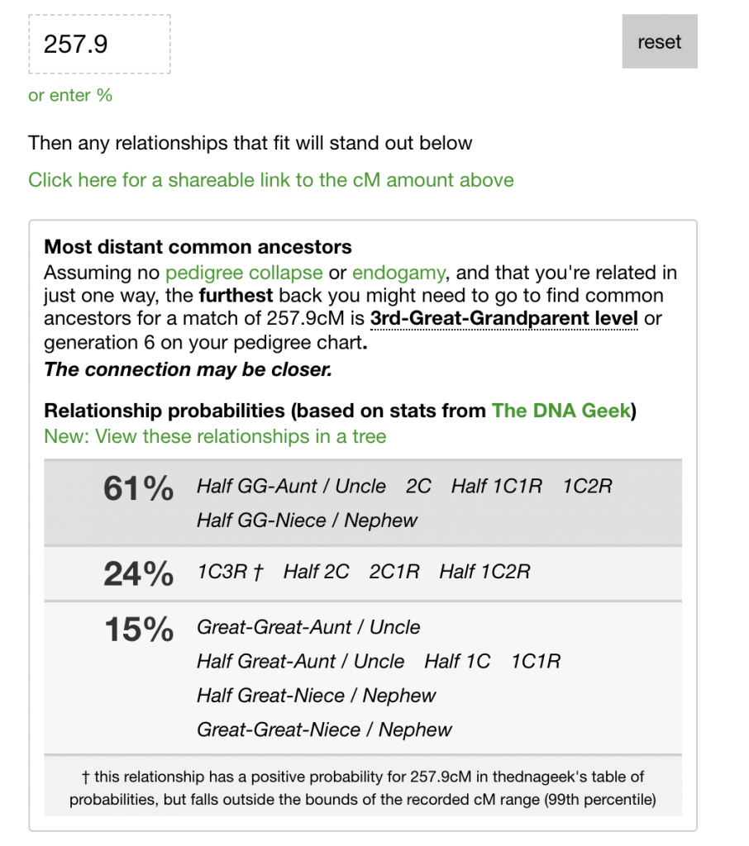Open the pedigree collapse link

click(244, 273)
